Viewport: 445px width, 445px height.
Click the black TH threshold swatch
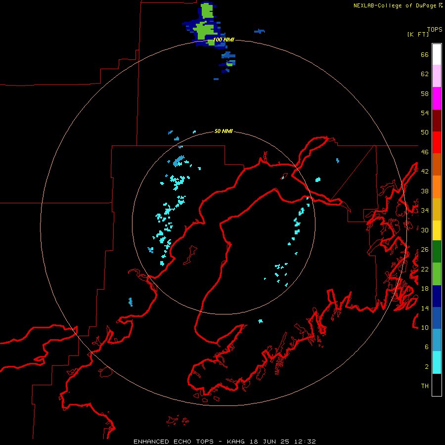click(x=437, y=385)
